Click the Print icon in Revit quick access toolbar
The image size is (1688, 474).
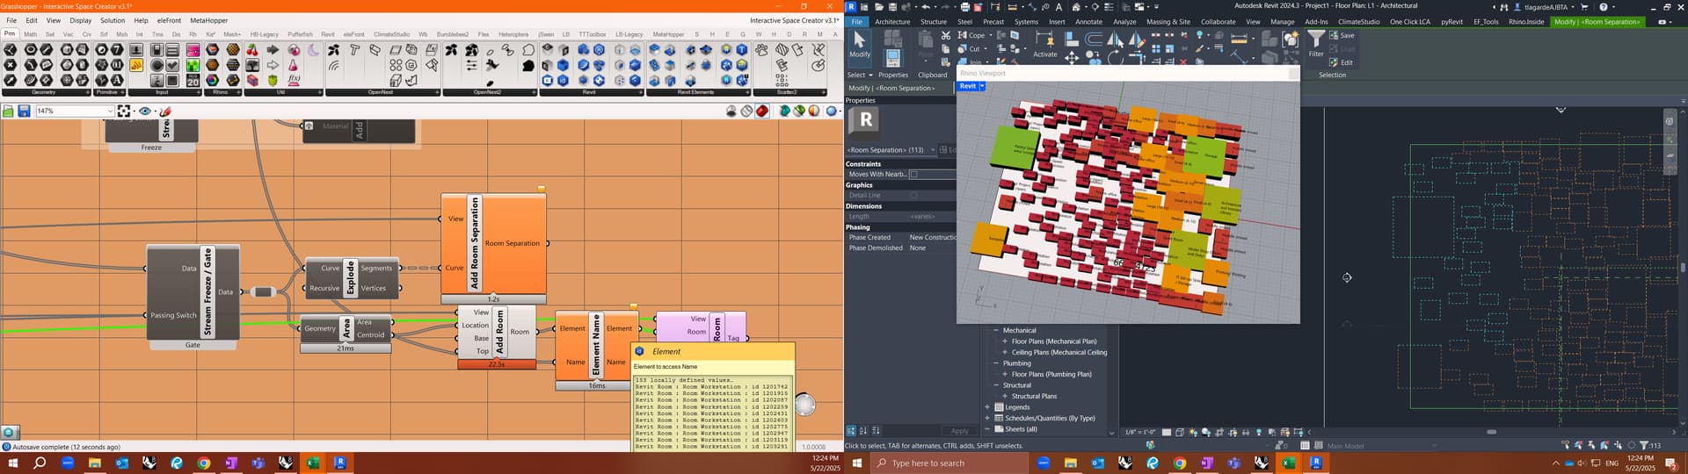click(x=964, y=7)
